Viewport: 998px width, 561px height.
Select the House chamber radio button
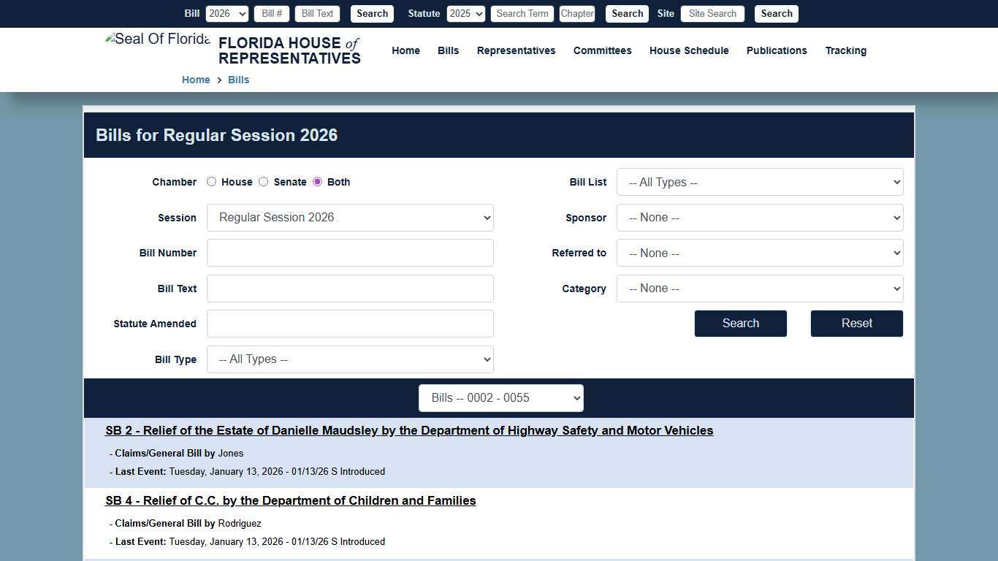(211, 181)
